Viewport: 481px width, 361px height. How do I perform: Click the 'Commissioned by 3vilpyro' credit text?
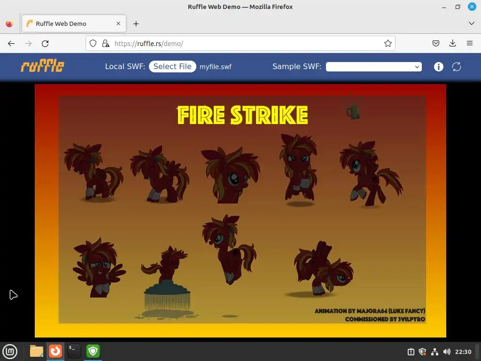coord(385,319)
